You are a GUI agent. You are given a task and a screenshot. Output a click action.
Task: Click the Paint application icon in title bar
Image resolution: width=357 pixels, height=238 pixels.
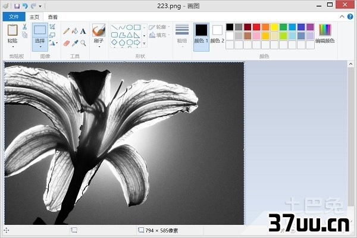pyautogui.click(x=6, y=6)
